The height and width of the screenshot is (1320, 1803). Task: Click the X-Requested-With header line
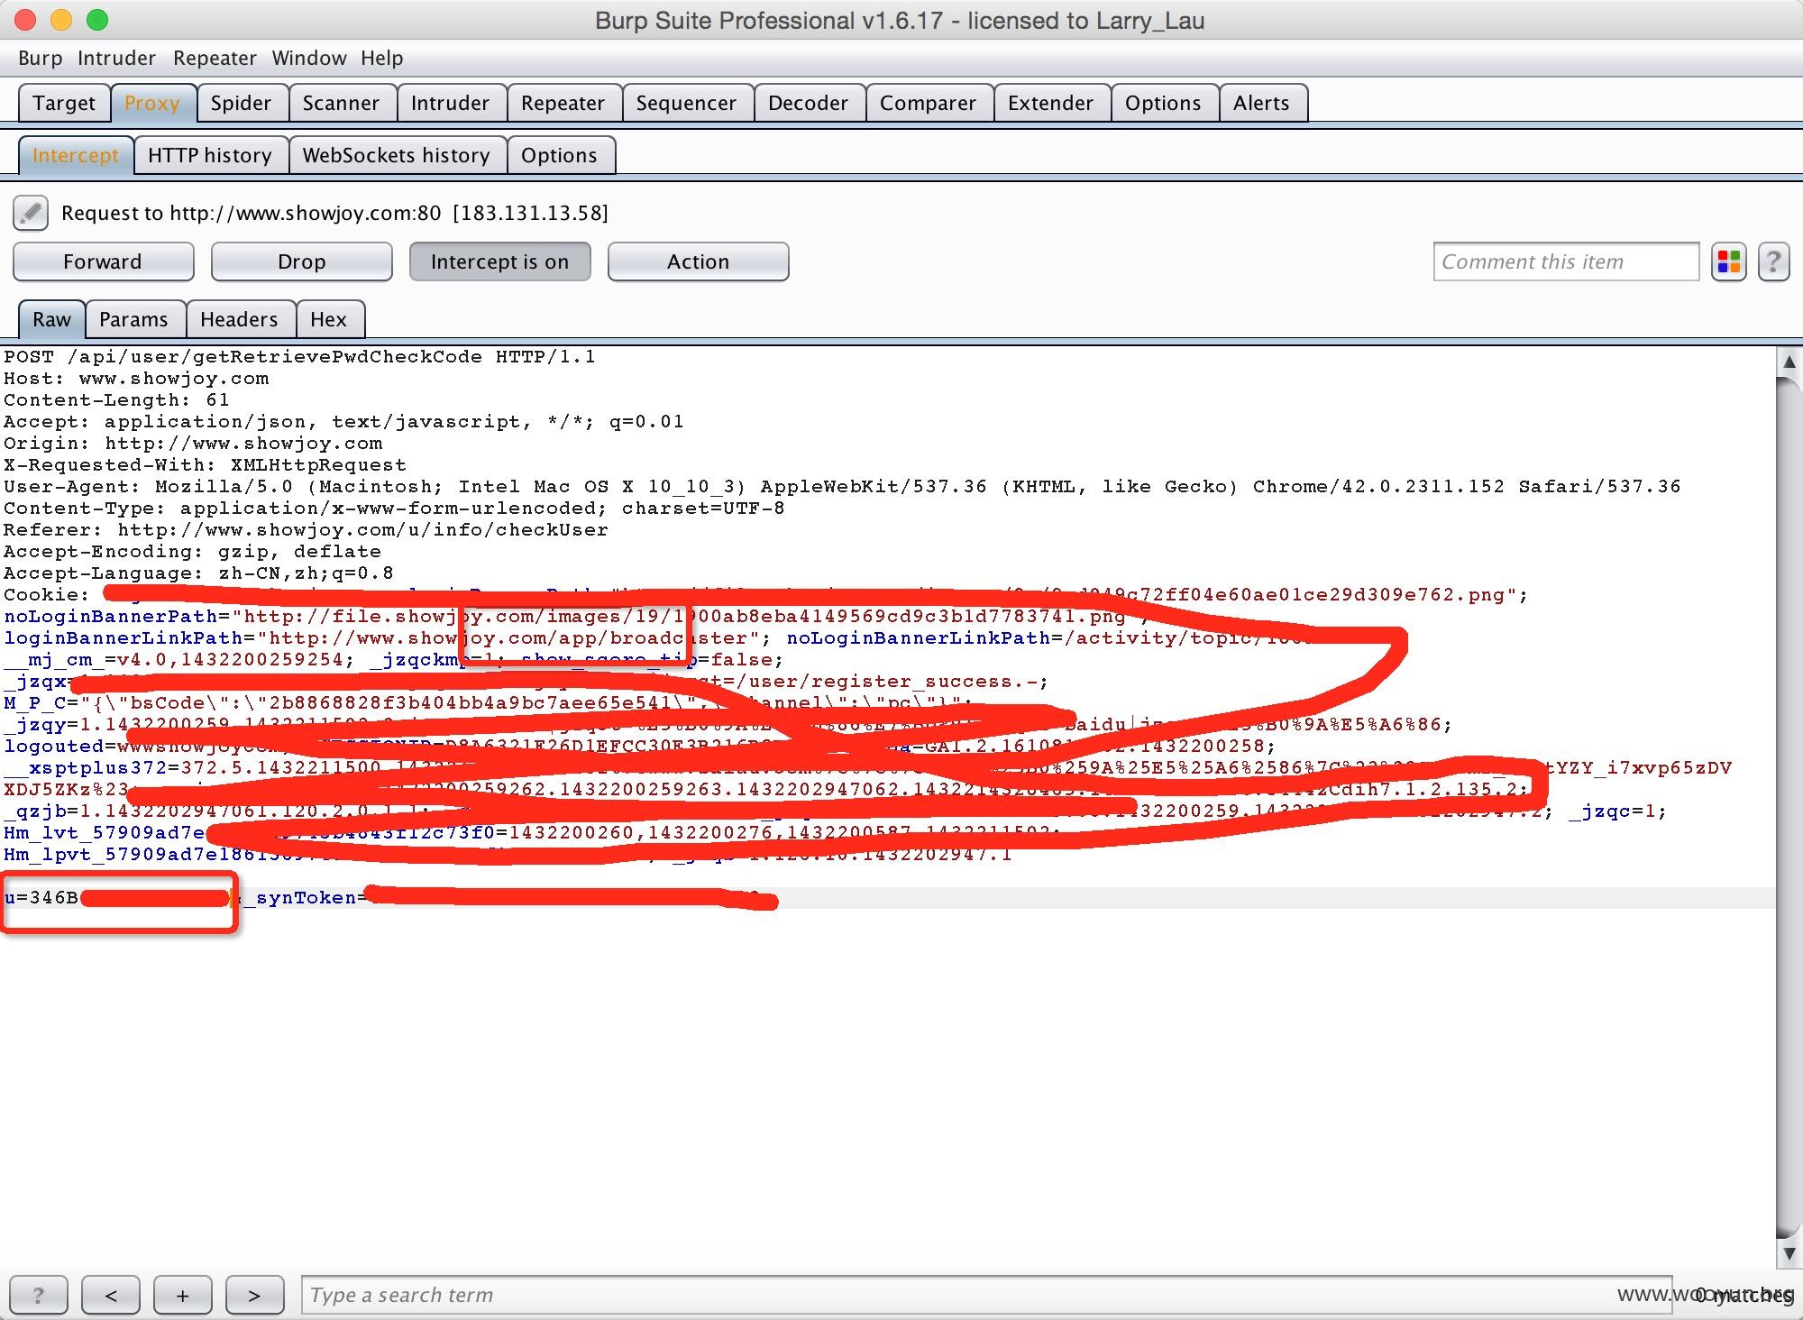click(205, 465)
